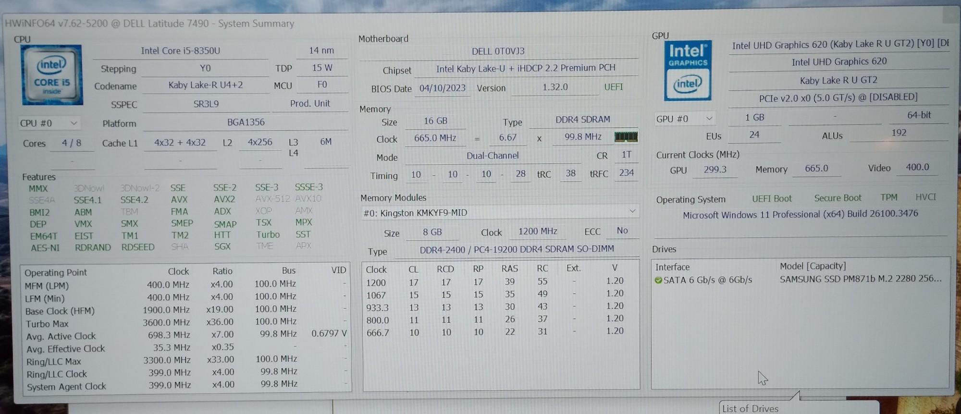
Task: Click the System Agent Clock row
Action: coord(186,385)
